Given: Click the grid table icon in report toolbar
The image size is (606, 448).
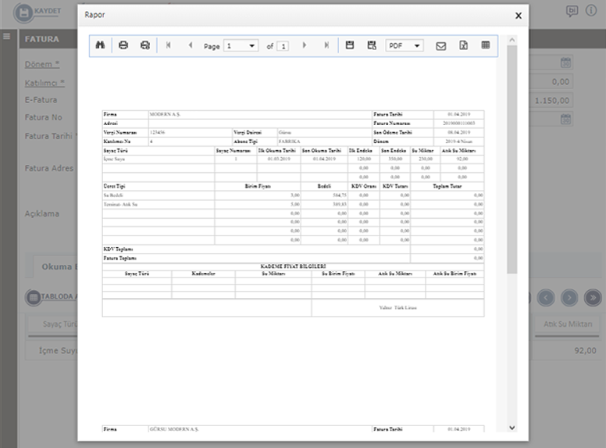Looking at the screenshot, I should [x=486, y=46].
